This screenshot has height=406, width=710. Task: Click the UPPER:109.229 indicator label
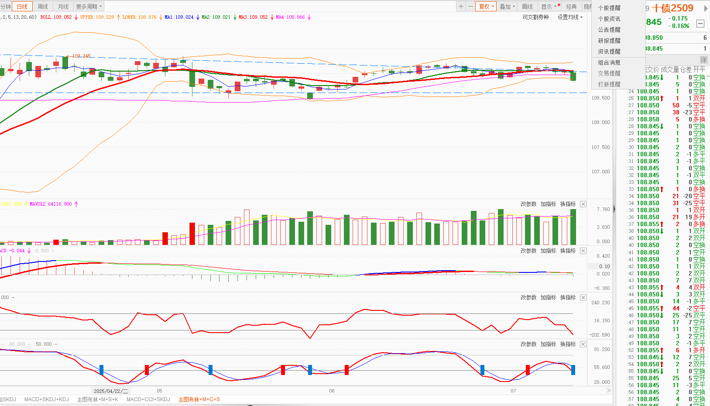[x=97, y=17]
